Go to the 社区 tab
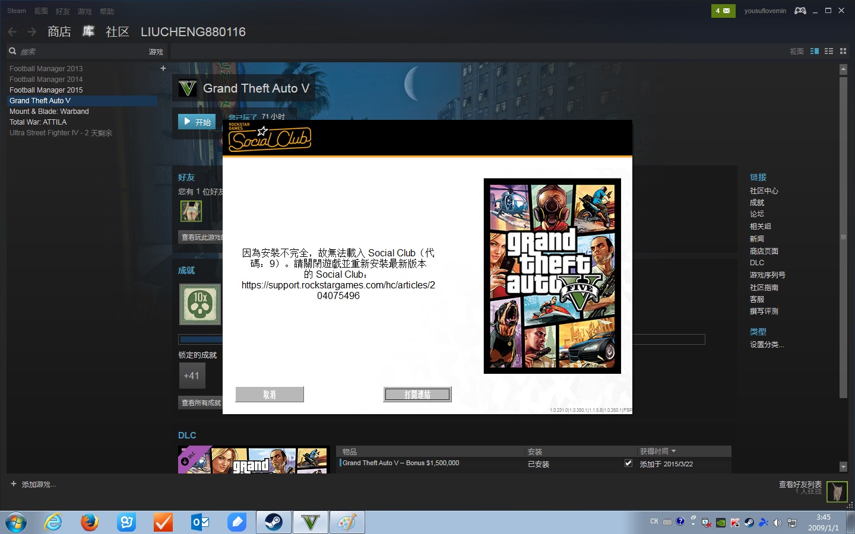Viewport: 855px width, 534px height. coord(118,31)
